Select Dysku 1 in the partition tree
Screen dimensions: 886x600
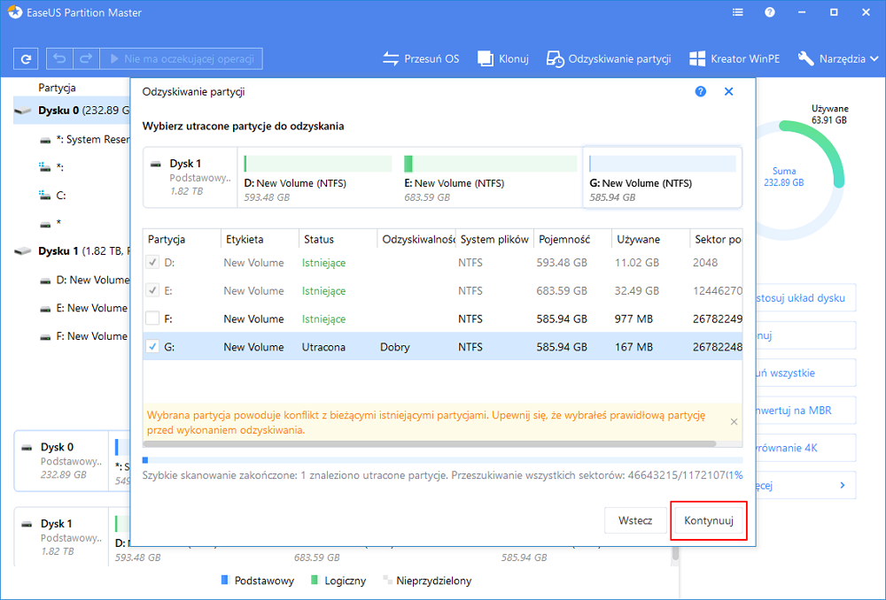coord(73,251)
